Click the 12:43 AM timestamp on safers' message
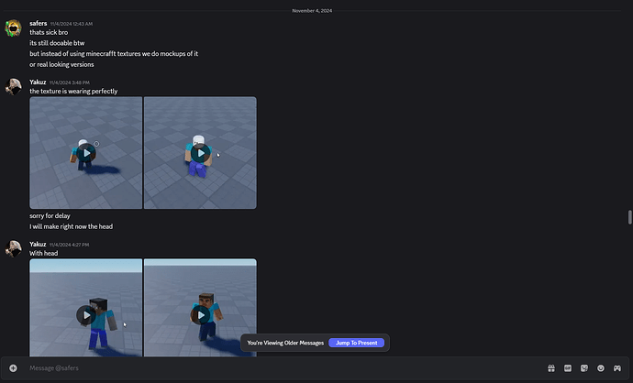 point(72,24)
